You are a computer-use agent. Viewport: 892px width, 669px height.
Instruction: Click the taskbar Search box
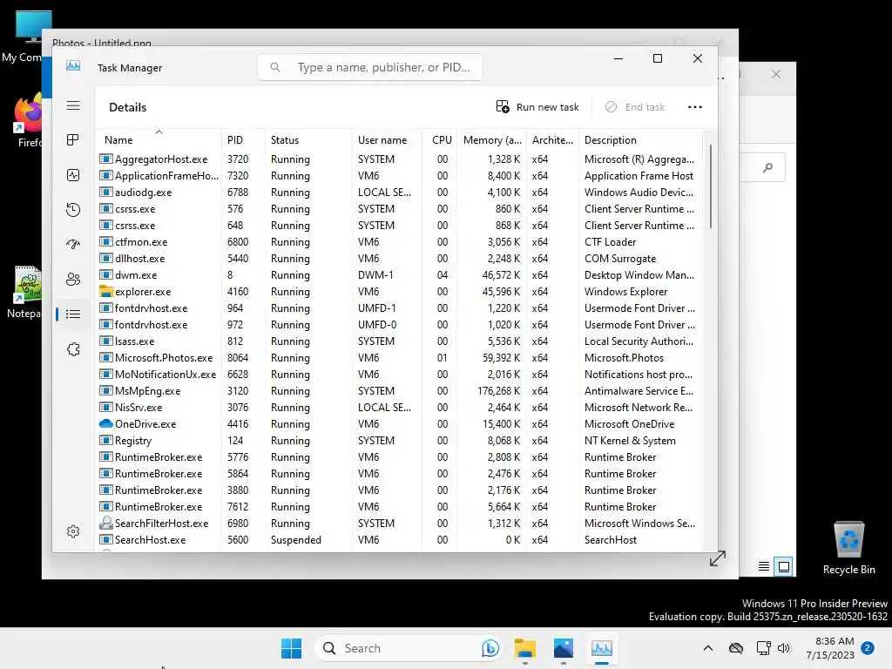point(407,648)
